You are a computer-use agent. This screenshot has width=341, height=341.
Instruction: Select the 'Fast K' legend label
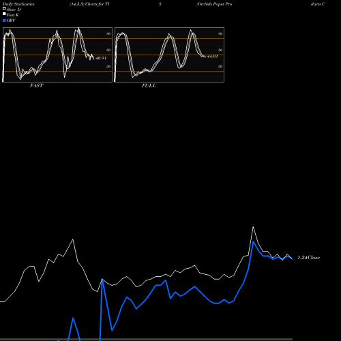pyautogui.click(x=13, y=15)
